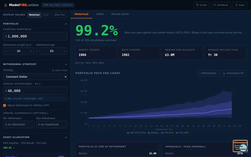Open the Feedback button
This screenshot has height=157, width=251.
click(221, 5)
